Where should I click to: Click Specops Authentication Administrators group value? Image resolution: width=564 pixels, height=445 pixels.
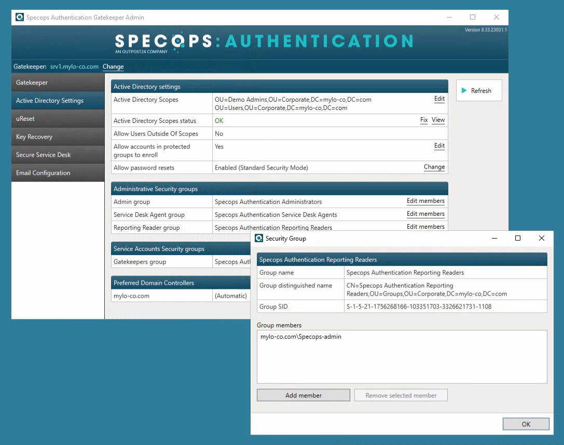coord(268,202)
